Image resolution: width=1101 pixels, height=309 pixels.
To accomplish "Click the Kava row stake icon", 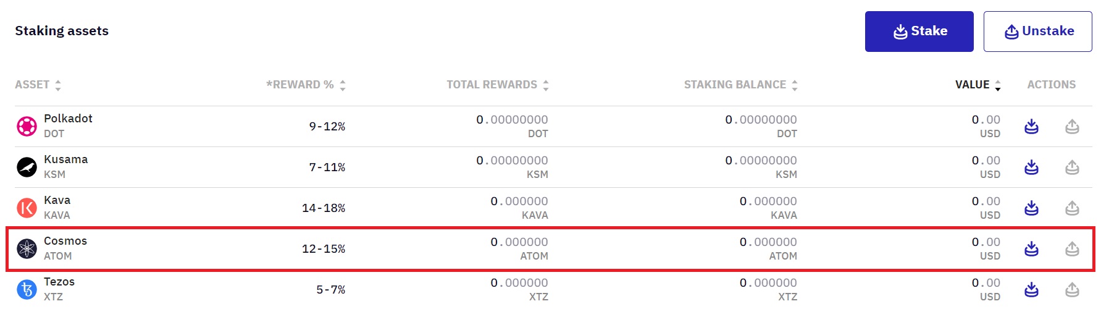I will (x=1031, y=208).
